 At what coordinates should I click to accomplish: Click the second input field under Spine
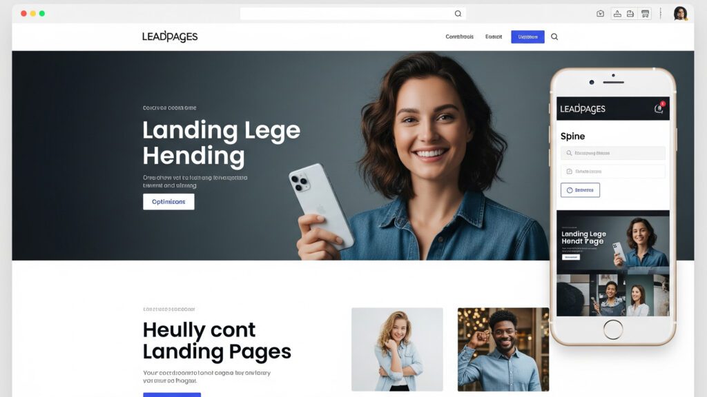click(613, 172)
